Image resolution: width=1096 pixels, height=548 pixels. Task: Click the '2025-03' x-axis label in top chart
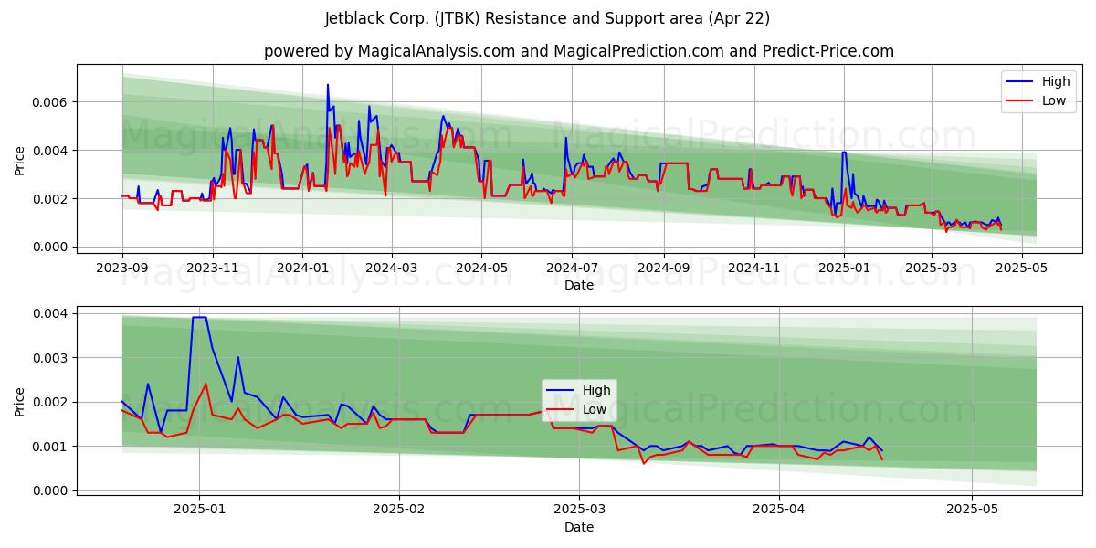[x=931, y=268]
